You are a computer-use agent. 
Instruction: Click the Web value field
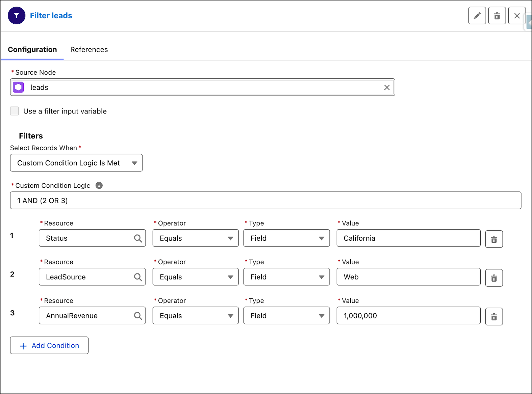coord(408,277)
